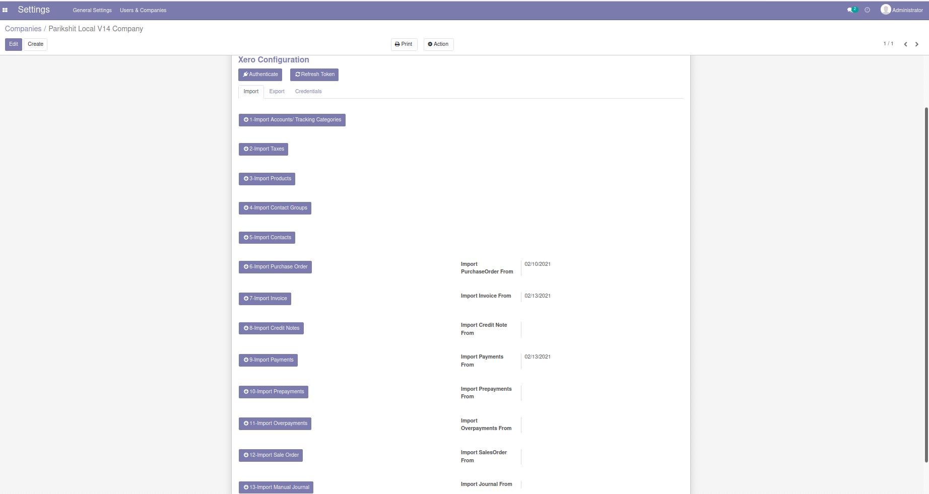Viewport: 929px width, 494px height.
Task: Click the Import Overpayments From label
Action: point(486,425)
